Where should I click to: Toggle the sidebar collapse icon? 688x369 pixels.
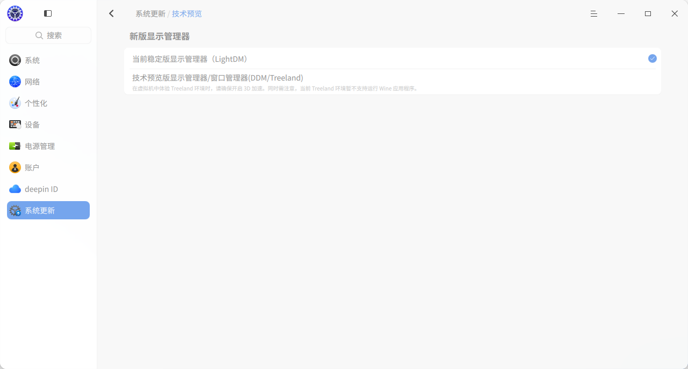(48, 13)
